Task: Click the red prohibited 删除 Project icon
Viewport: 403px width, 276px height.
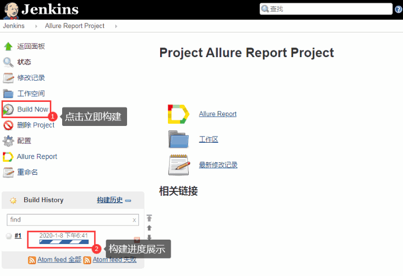Action: coord(8,125)
